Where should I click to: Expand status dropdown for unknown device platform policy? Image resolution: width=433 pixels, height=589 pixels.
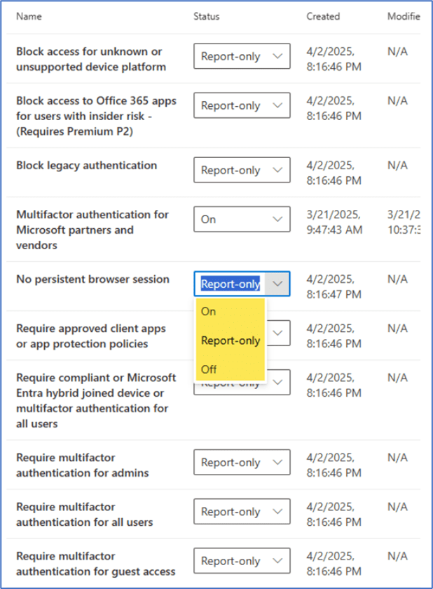tap(242, 56)
